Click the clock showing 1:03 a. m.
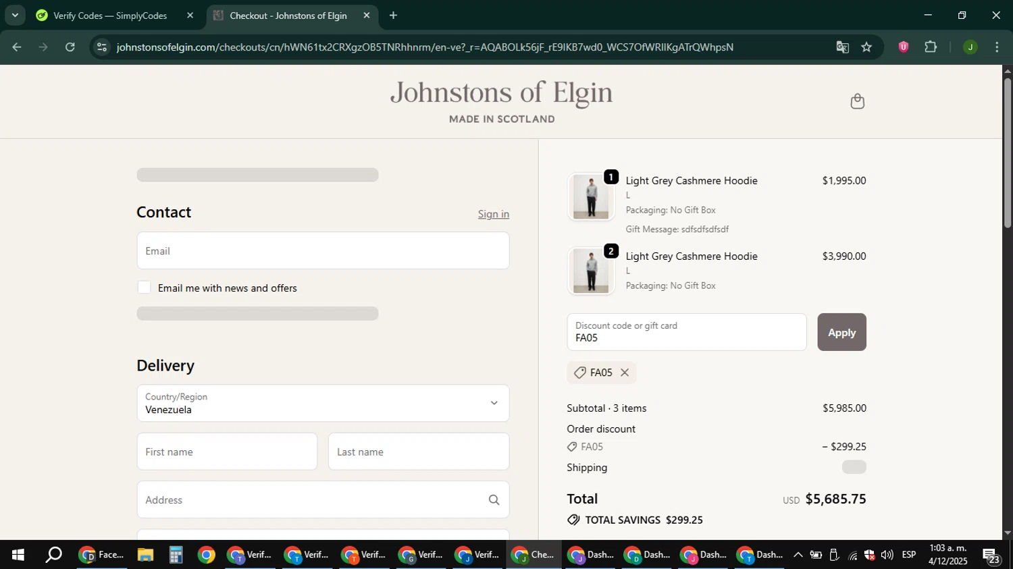1013x569 pixels. tap(948, 548)
